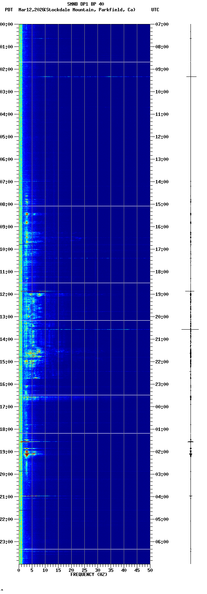Click the '11:00' label on UTC axis
Image resolution: width=207 pixels, height=594 pixels.
(x=162, y=114)
